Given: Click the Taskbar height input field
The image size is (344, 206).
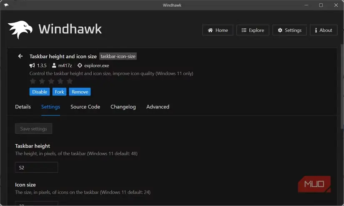Looking at the screenshot, I should click(x=36, y=167).
